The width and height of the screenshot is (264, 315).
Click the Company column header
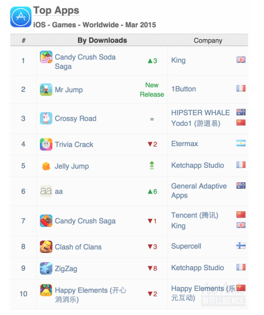(208, 40)
